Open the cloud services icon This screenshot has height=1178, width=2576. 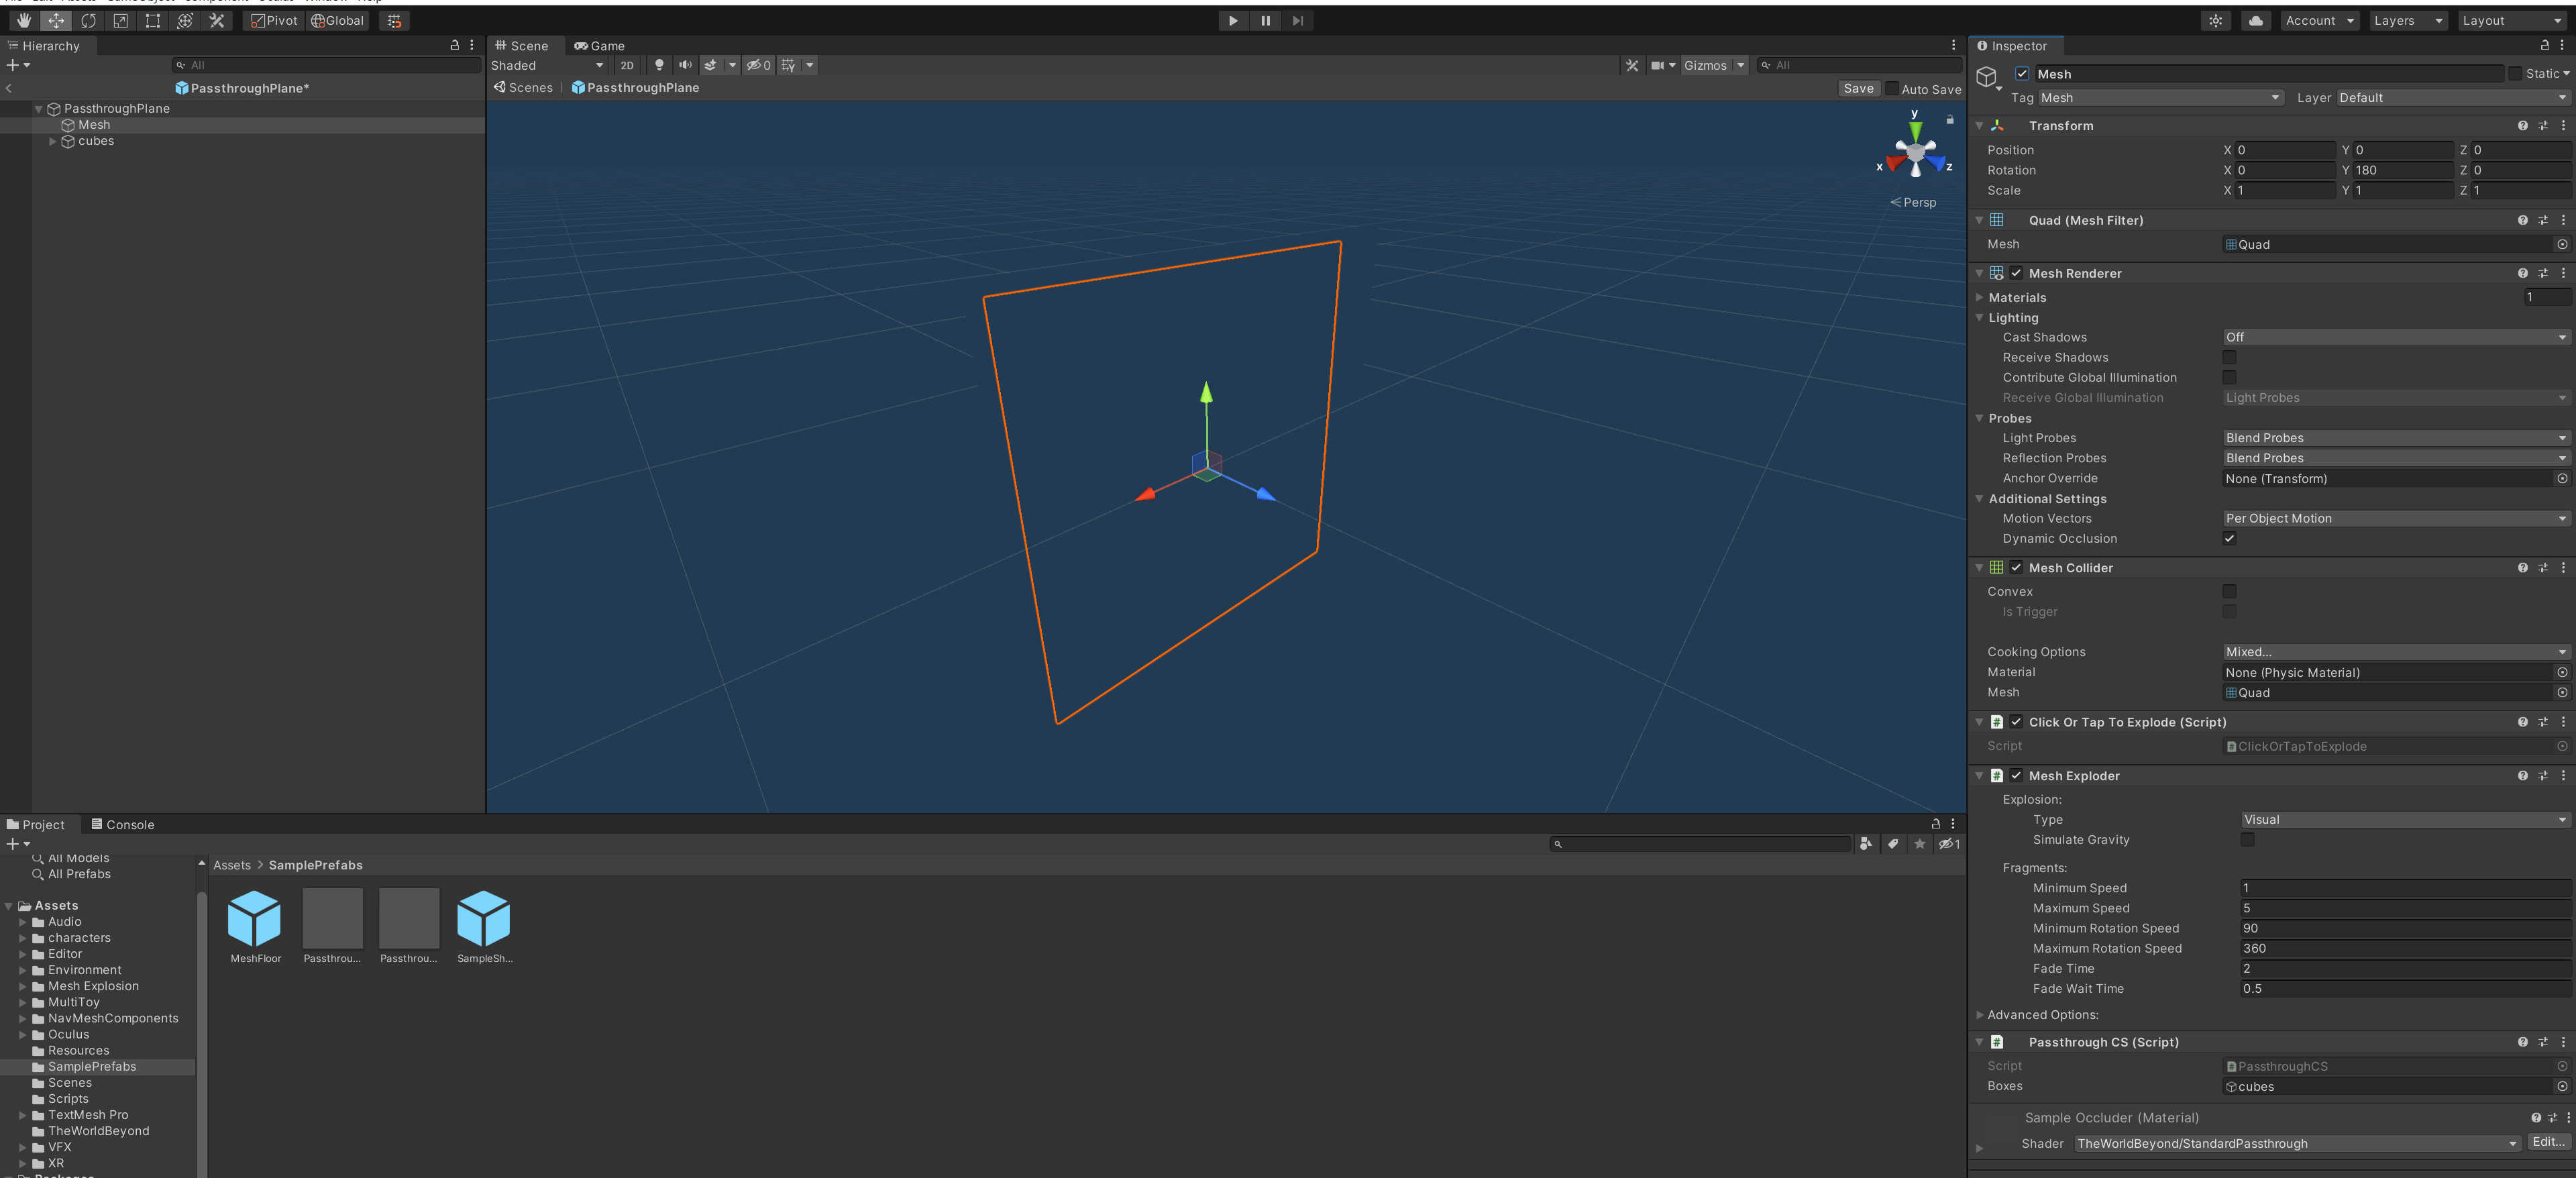(x=2255, y=21)
